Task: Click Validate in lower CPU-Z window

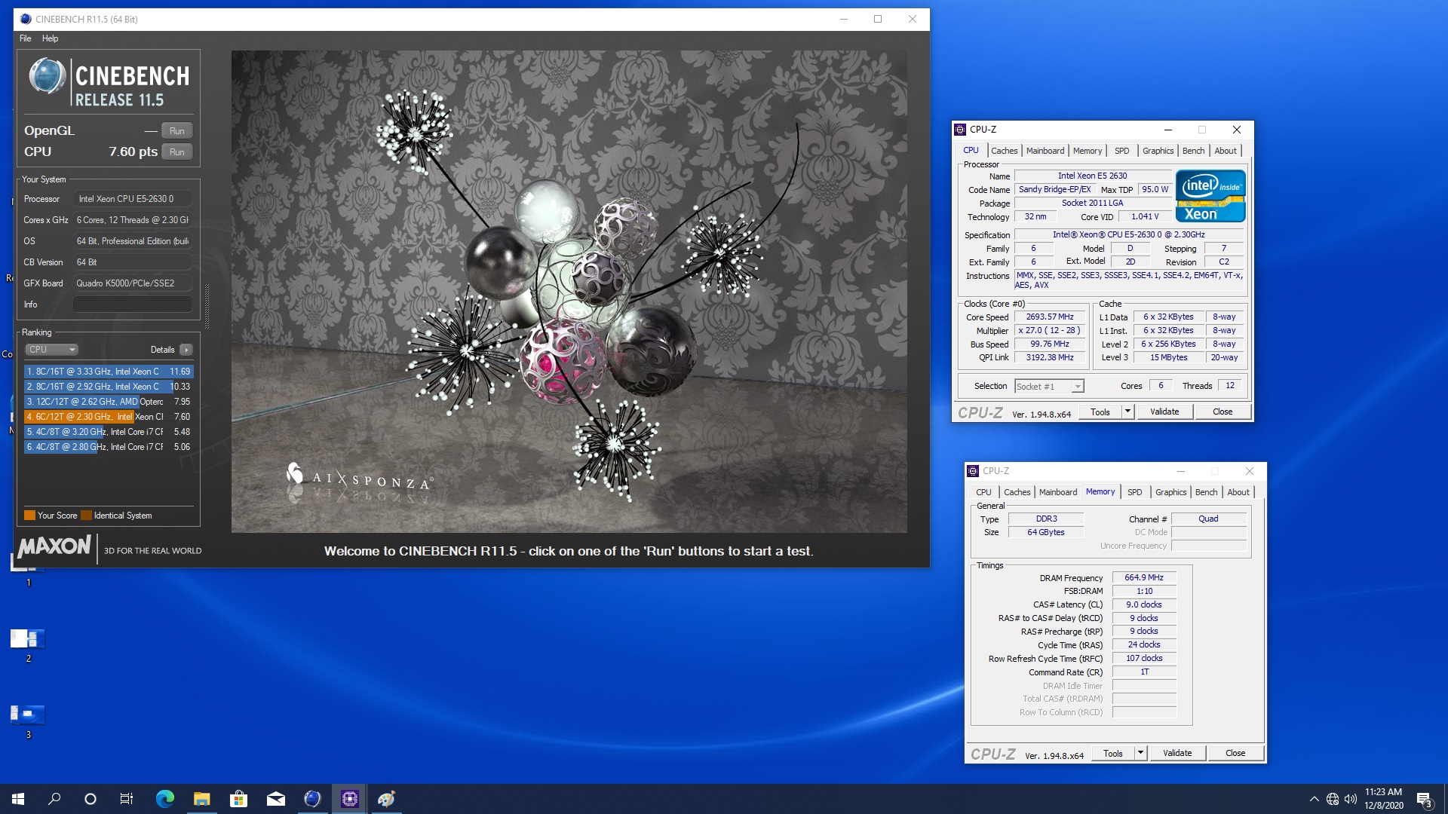Action: (1176, 754)
